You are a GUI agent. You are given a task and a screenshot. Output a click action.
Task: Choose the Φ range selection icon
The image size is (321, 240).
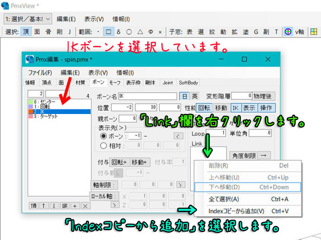pyautogui.click(x=150, y=32)
